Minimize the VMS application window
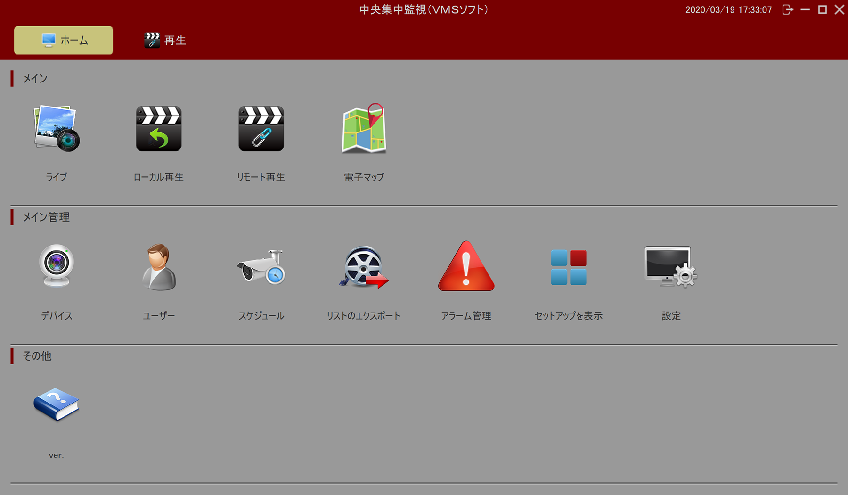 [x=805, y=10]
